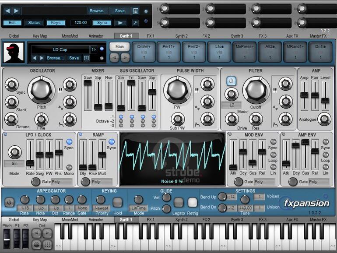Click the PW pulse width knob

coord(177,90)
